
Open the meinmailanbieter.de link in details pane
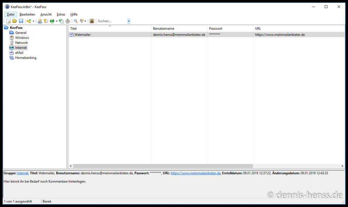tap(195, 173)
